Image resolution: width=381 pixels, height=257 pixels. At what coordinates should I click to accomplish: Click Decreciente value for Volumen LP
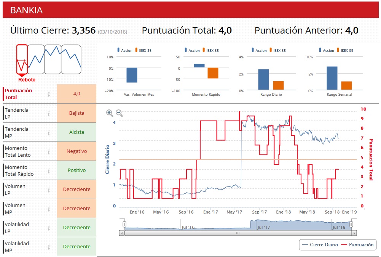(77, 190)
